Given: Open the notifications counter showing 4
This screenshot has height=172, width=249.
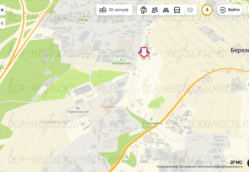Looking at the screenshot, I should coord(207,10).
